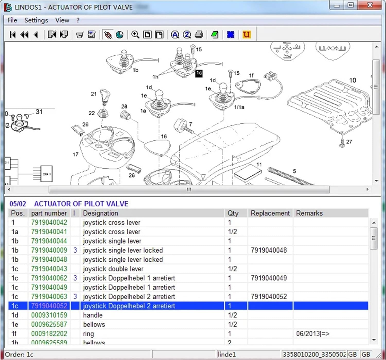Click the blue dotted-border square icon
Screen dimensions: 386x360
coord(231,35)
